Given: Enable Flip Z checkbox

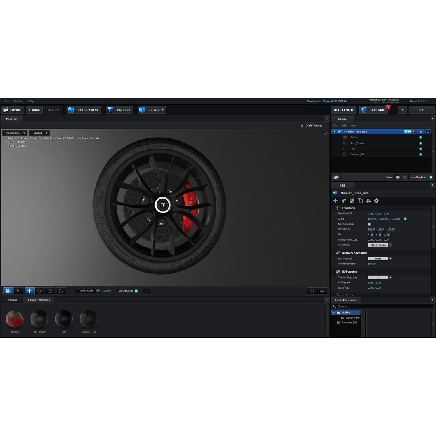Looking at the screenshot, I should 388,235.
